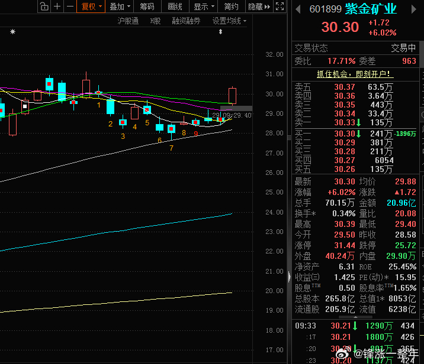The height and width of the screenshot is (364, 424).
Task: Click the -1396万 green change figure
Action: pos(405,134)
